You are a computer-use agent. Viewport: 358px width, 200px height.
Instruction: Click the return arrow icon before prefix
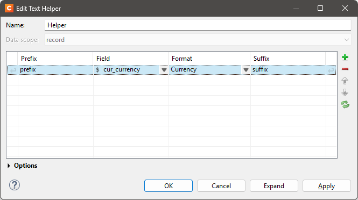13,70
